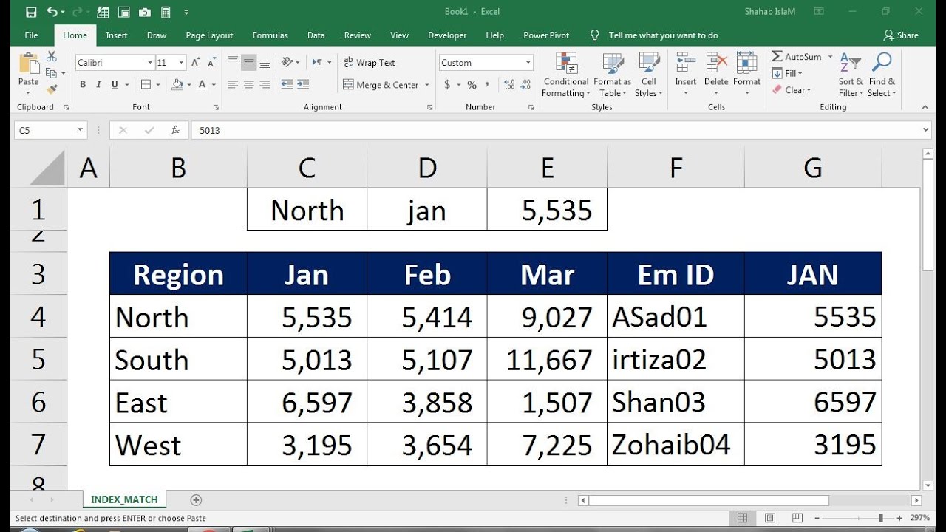
Task: Activate the Format Painter brush
Action: (x=51, y=89)
